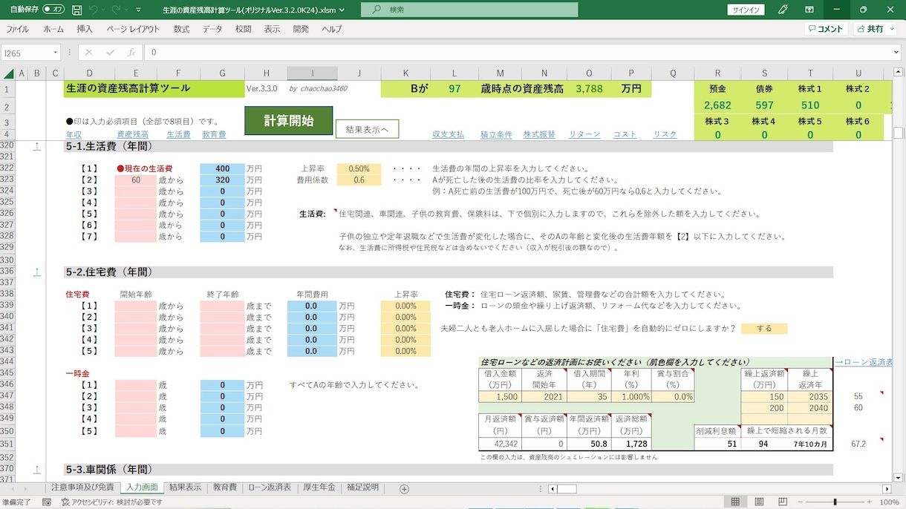Open the undo history dropdown arrow

(103, 10)
